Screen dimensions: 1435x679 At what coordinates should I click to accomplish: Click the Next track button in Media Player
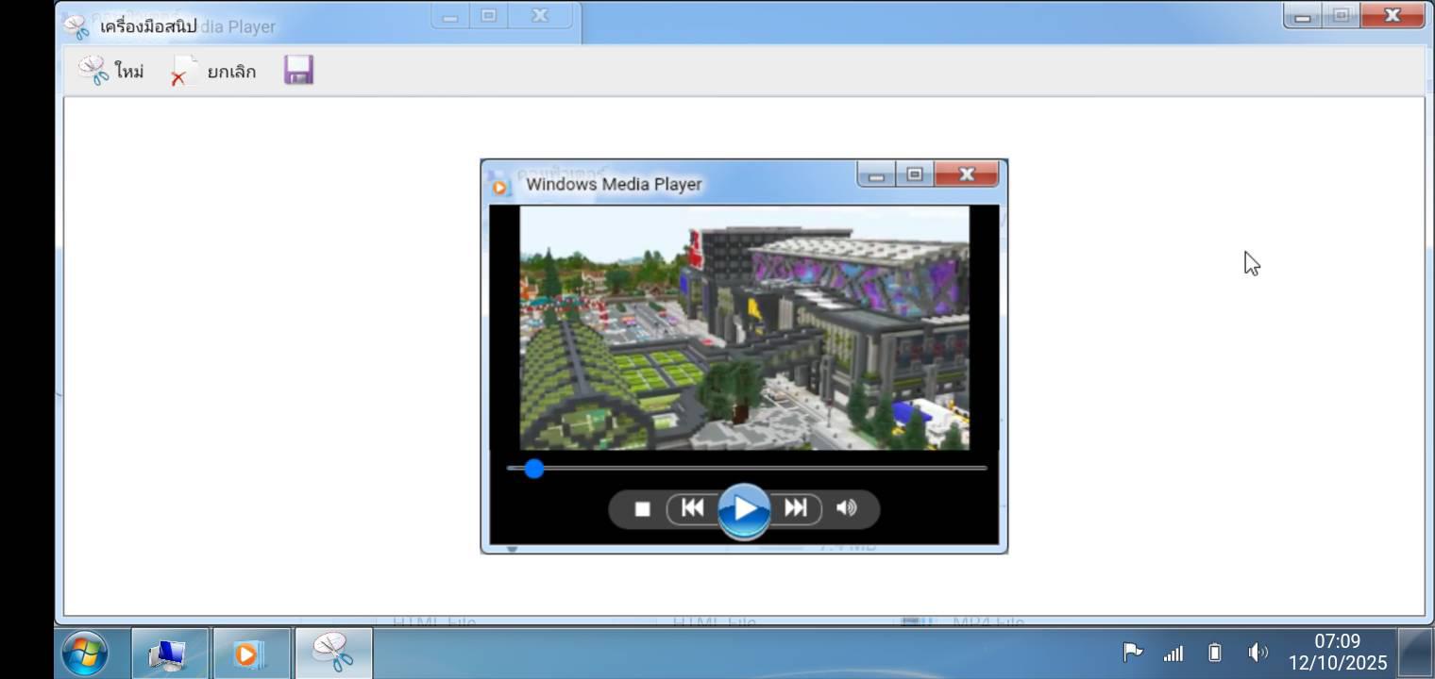796,508
